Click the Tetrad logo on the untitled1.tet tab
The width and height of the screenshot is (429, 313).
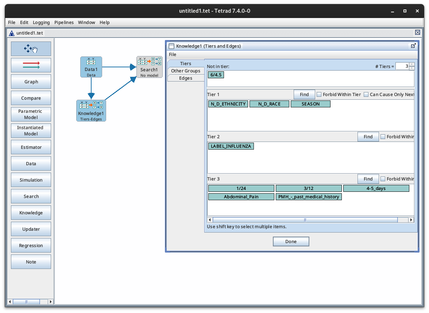[12, 33]
